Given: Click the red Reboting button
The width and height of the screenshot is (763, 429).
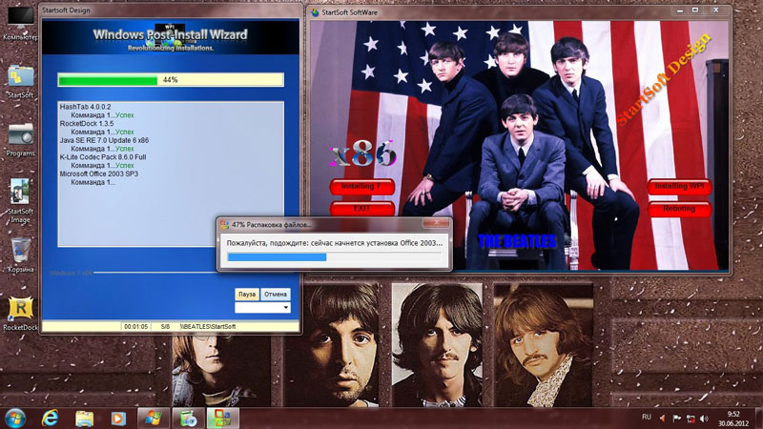Looking at the screenshot, I should click(x=680, y=208).
